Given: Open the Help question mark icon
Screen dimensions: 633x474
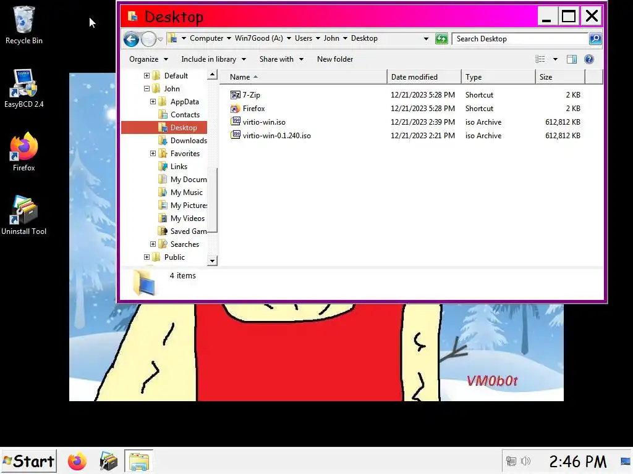Looking at the screenshot, I should click(x=589, y=59).
